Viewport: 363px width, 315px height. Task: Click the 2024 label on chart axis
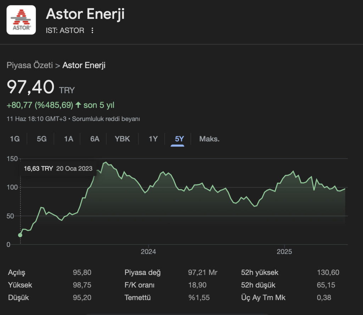pos(149,252)
